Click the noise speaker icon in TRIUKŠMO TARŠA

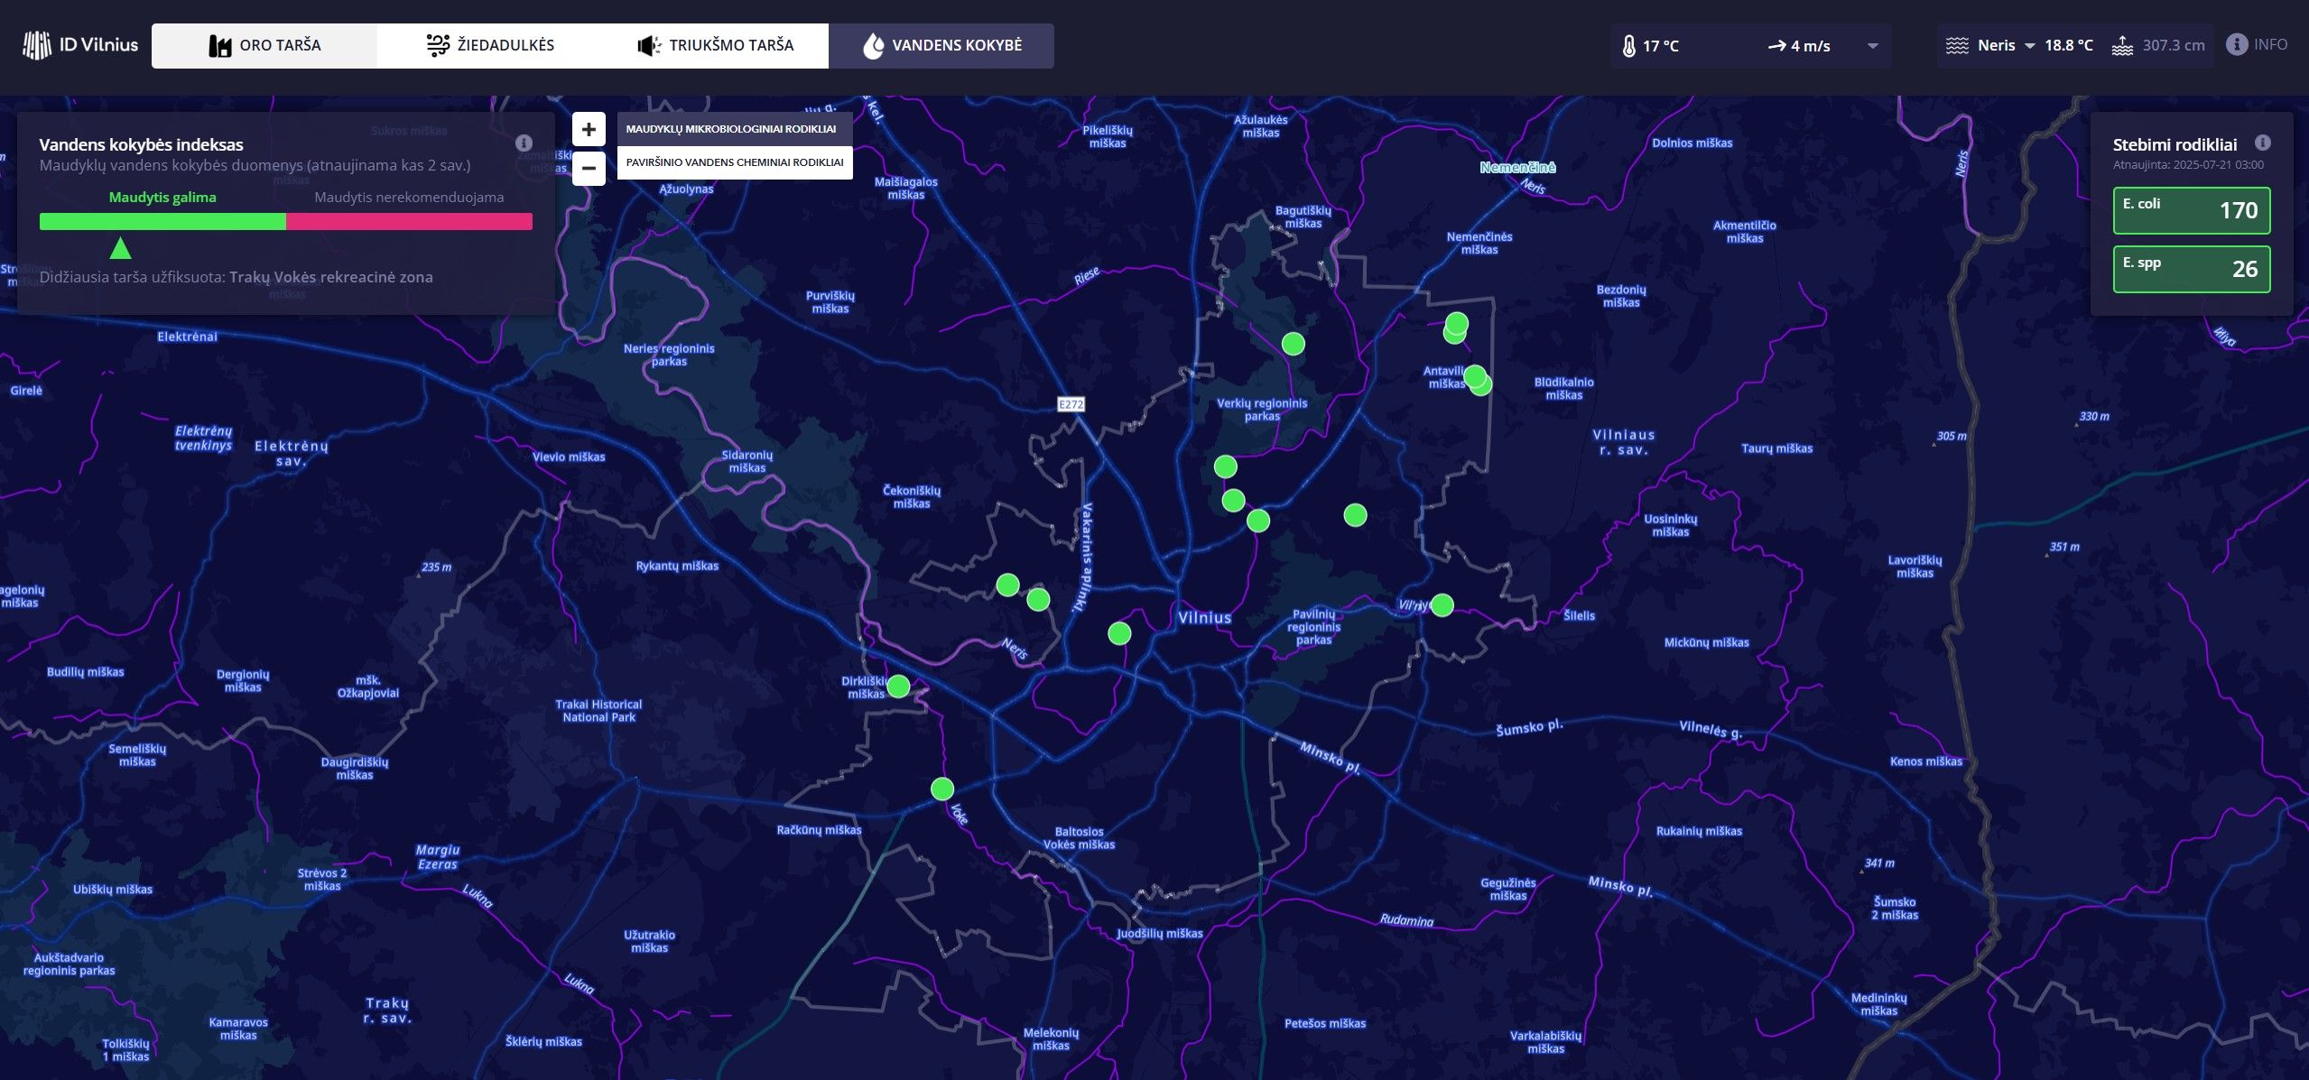649,46
